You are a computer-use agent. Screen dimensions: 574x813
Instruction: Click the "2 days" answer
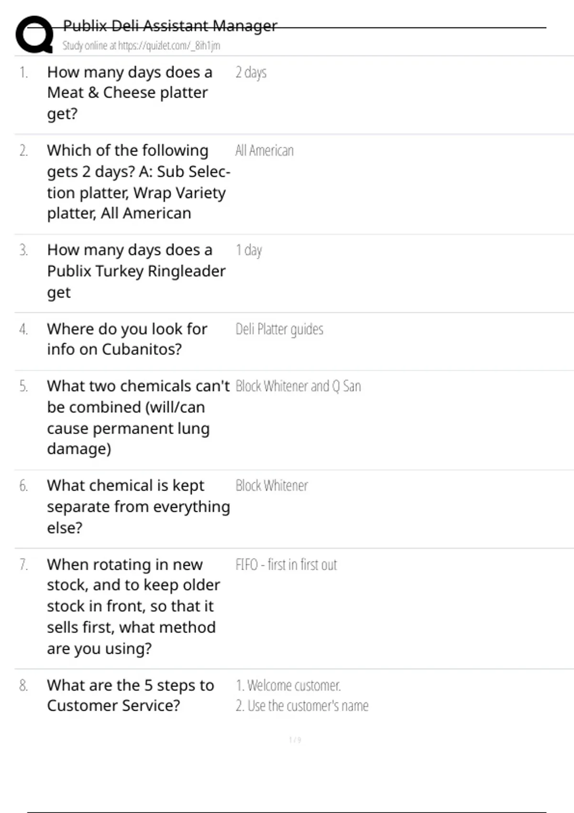pos(251,73)
